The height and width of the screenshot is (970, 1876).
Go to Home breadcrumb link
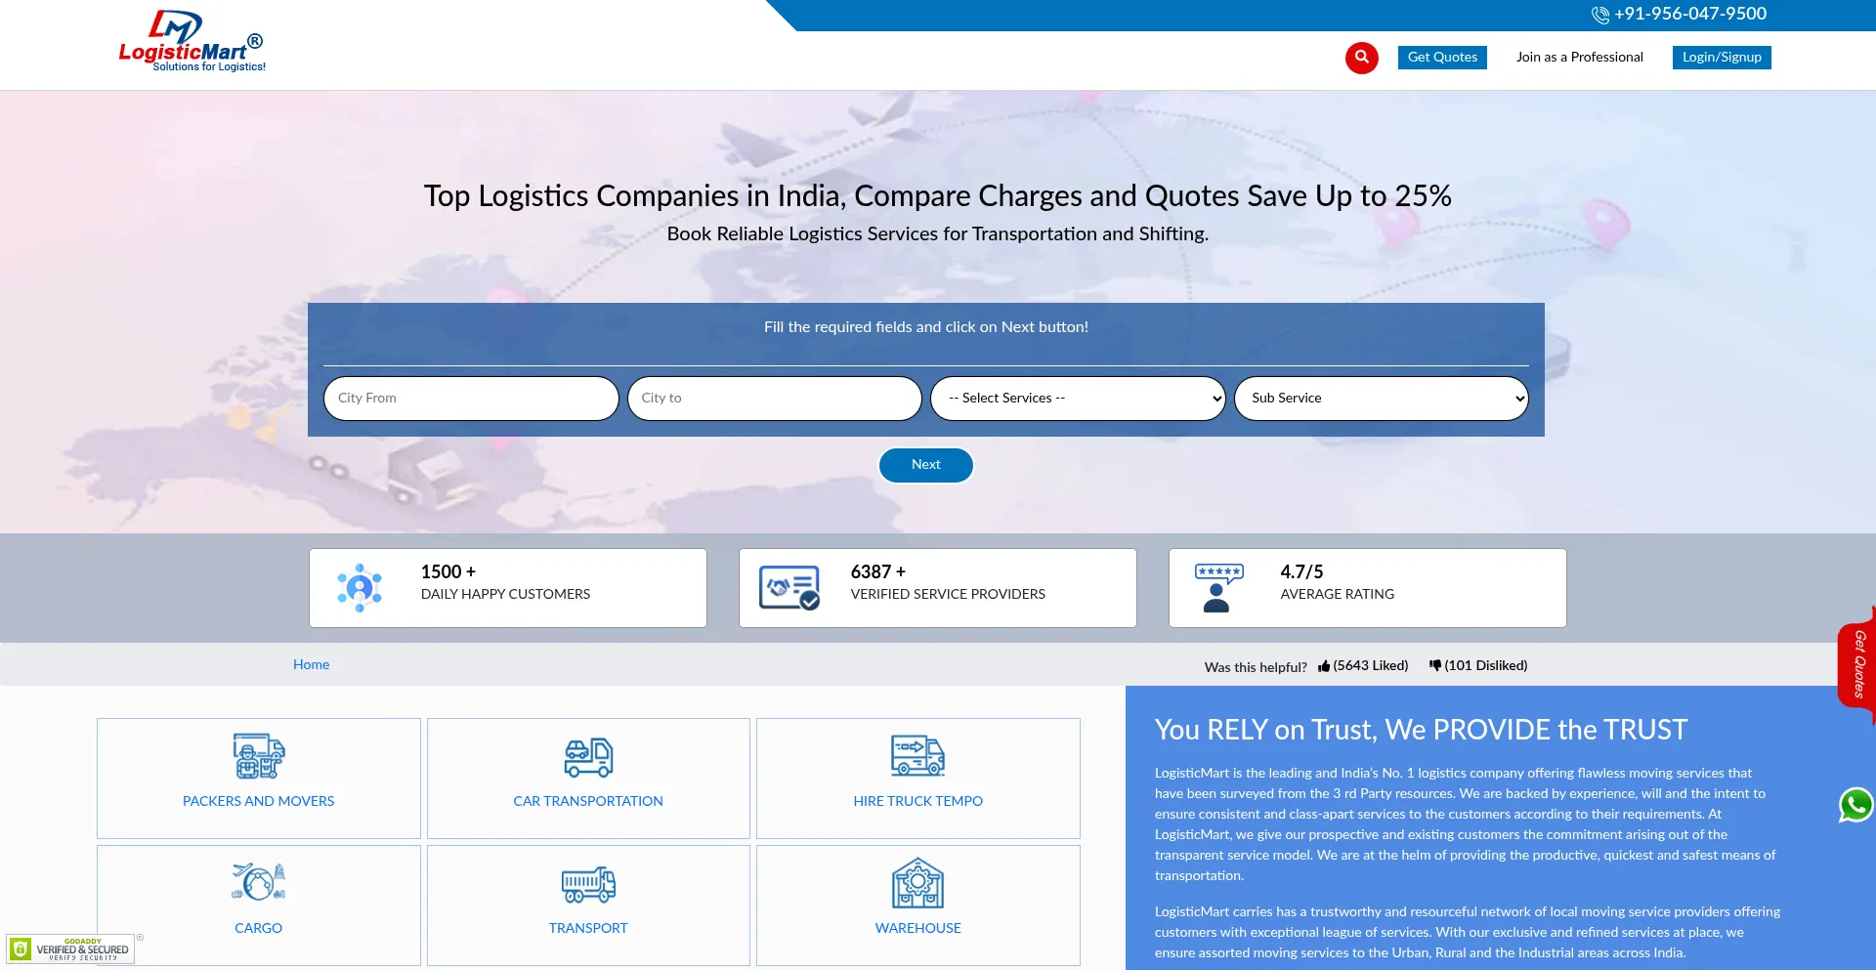[x=311, y=665]
